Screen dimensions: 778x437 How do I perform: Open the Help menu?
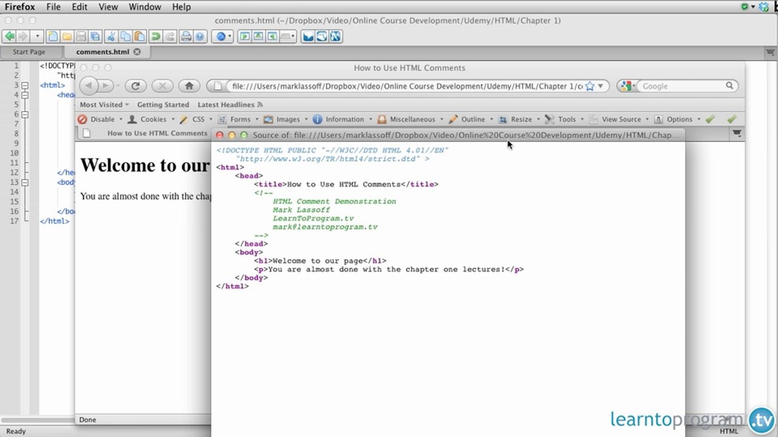pyautogui.click(x=181, y=7)
